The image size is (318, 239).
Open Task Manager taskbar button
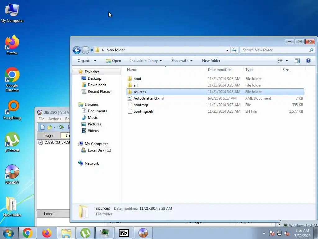(x=104, y=233)
